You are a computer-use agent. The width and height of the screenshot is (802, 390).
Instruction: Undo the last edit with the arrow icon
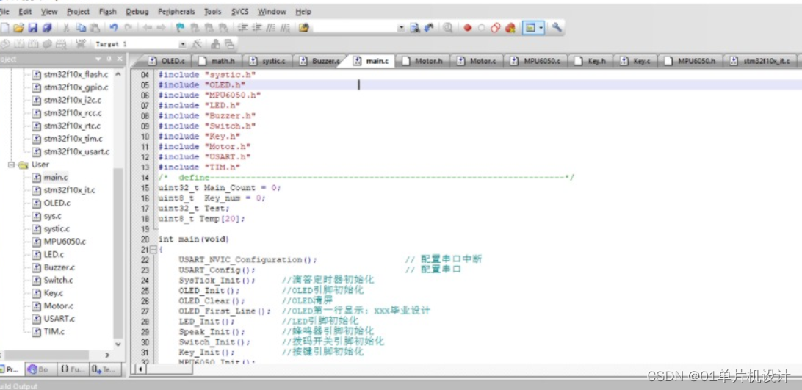click(x=114, y=28)
